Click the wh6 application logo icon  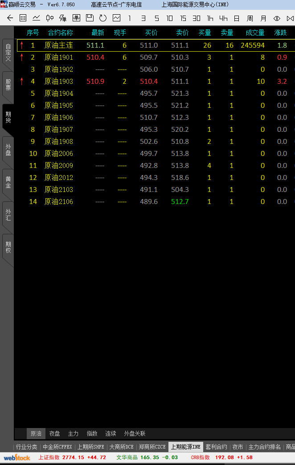(x=4, y=4)
